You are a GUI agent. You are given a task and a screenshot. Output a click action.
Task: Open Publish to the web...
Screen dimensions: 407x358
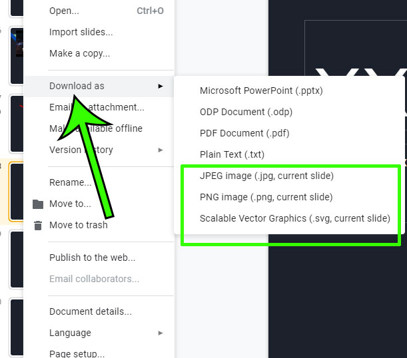(x=92, y=258)
